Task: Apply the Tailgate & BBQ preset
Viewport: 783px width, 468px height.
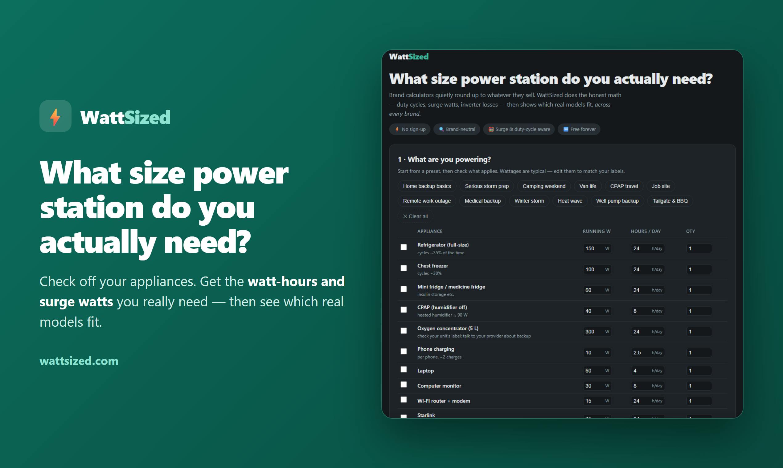Action: (670, 201)
